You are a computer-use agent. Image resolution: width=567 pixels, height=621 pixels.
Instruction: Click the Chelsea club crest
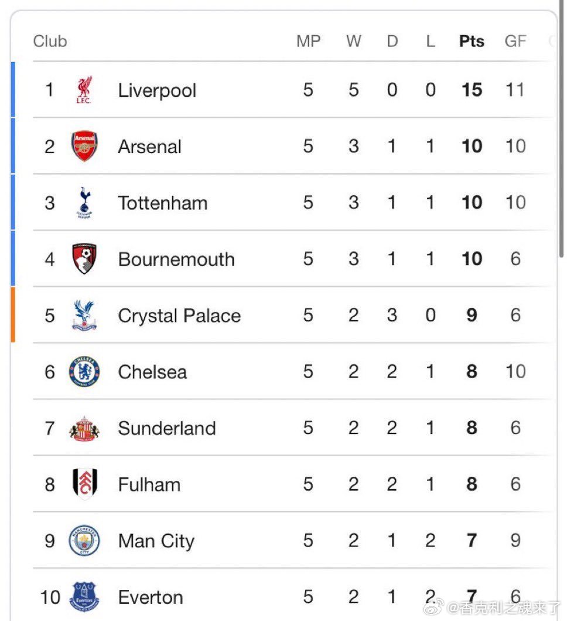pos(84,372)
